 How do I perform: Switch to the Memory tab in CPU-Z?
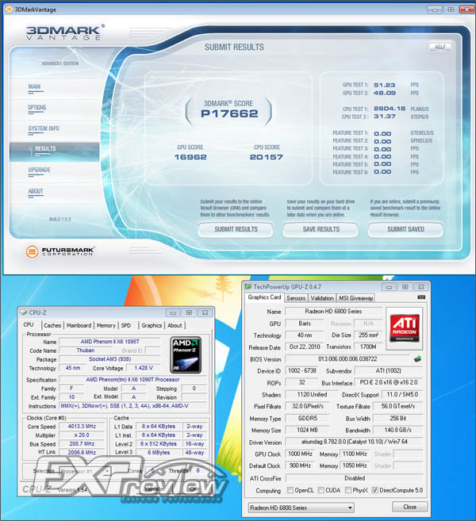click(106, 325)
